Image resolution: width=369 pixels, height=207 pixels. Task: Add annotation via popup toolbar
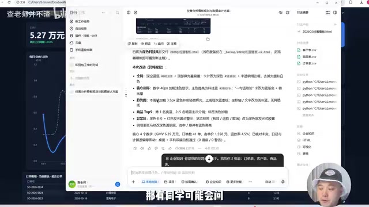(172, 44)
